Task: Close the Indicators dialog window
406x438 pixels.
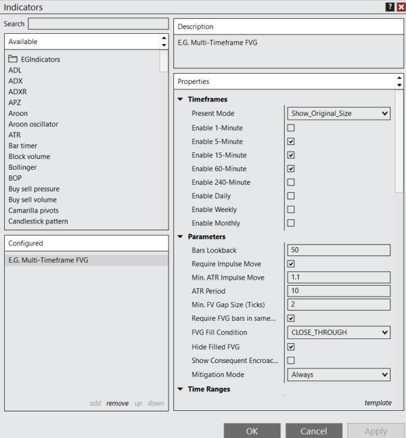Action: (401, 7)
